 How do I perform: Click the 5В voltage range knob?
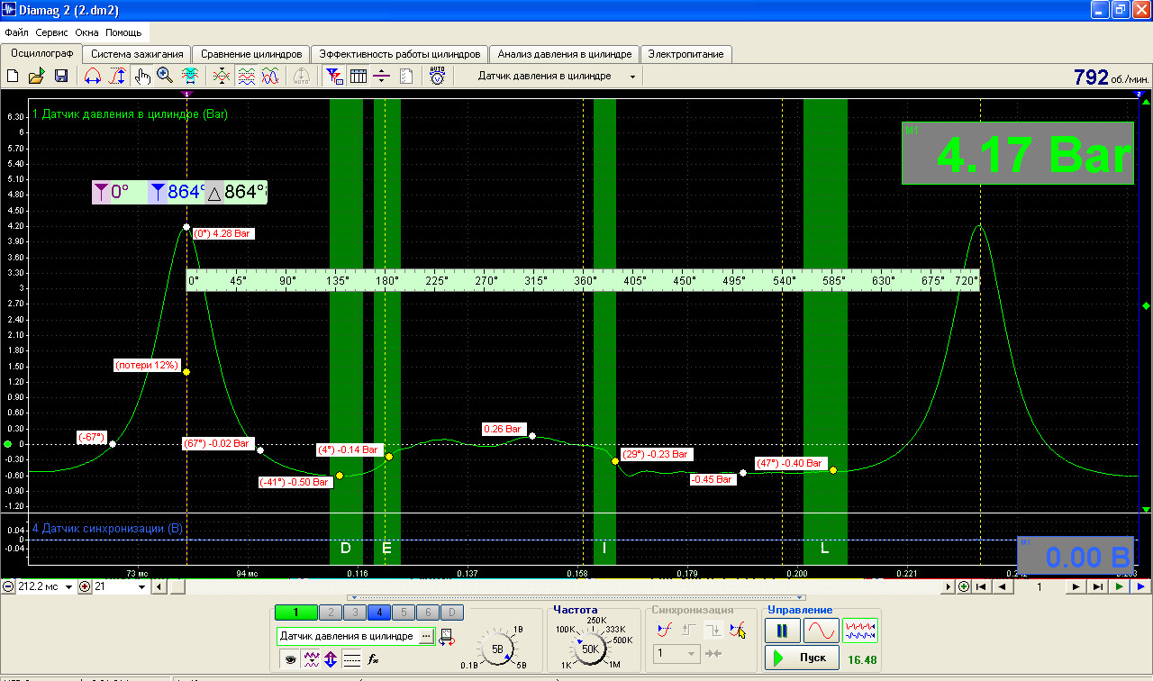(x=497, y=648)
